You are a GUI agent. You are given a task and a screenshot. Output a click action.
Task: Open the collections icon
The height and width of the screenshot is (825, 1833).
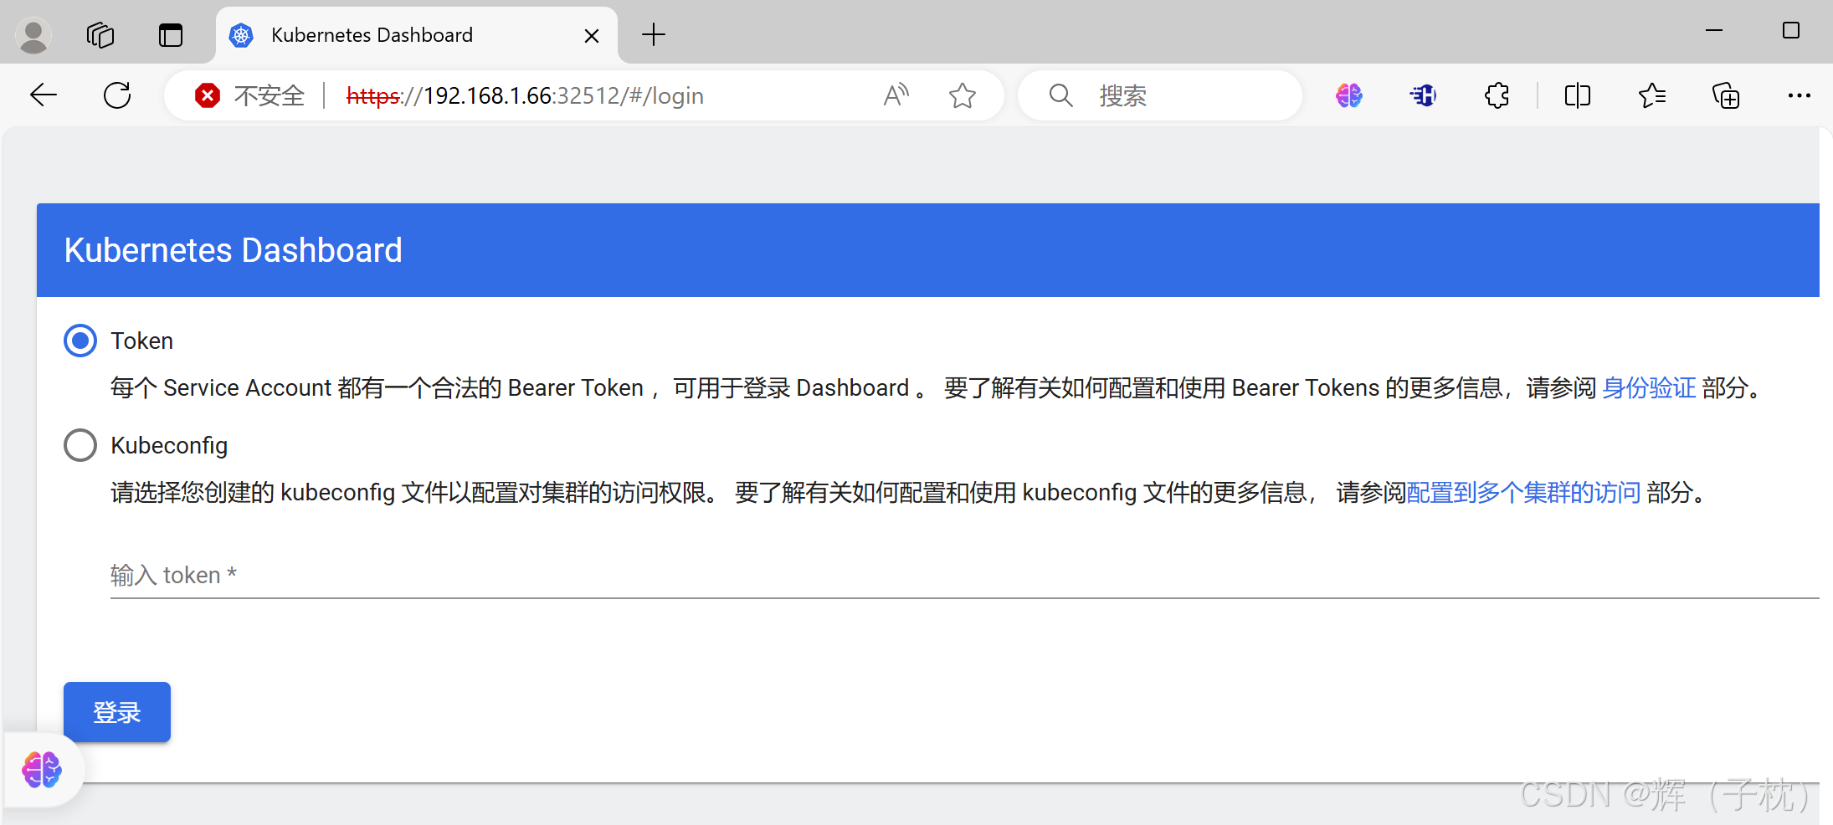1726,95
